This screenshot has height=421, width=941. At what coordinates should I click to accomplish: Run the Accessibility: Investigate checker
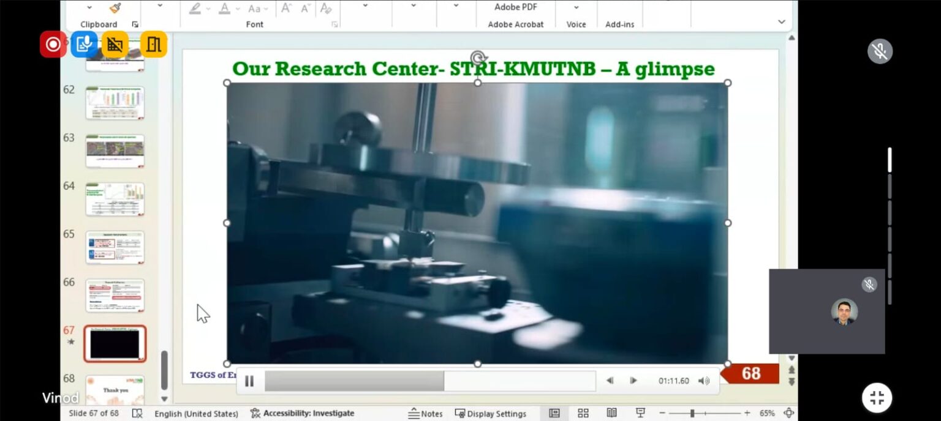click(303, 413)
